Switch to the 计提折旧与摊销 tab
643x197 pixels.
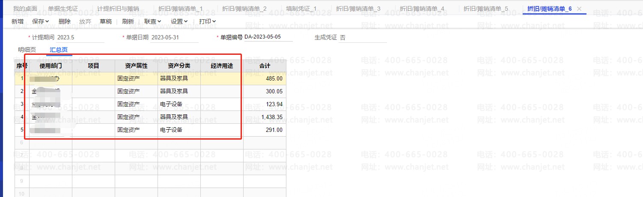118,9
